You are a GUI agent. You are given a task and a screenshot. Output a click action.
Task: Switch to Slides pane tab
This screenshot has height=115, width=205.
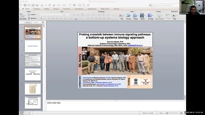pos(28,22)
